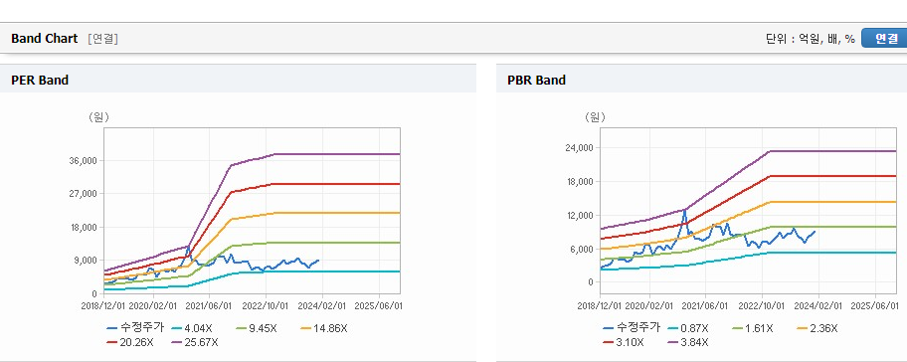Screen dimensions: 907x362
Task: Click the PBR Band panel title
Action: coord(536,81)
